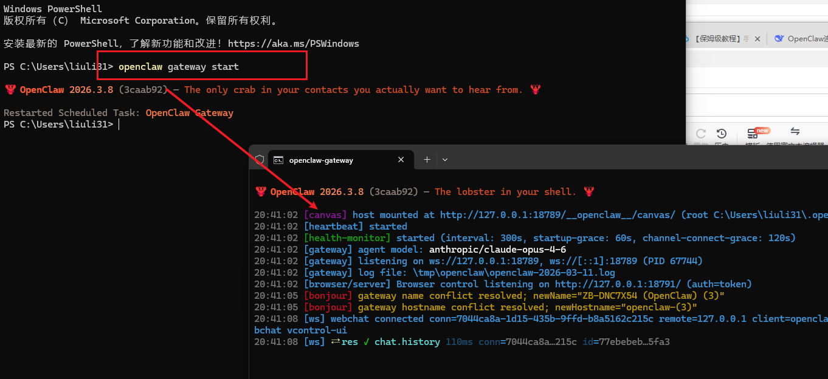
Task: Click the admin shield icon in terminal titlebar
Action: pos(260,160)
